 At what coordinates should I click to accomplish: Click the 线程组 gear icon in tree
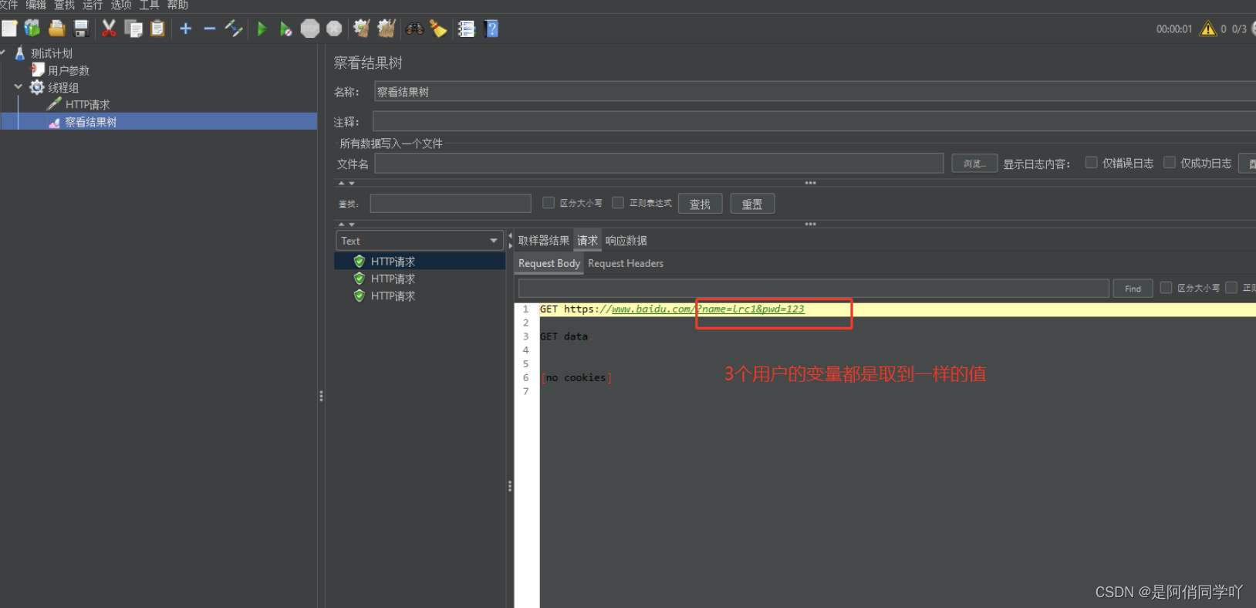tap(36, 87)
